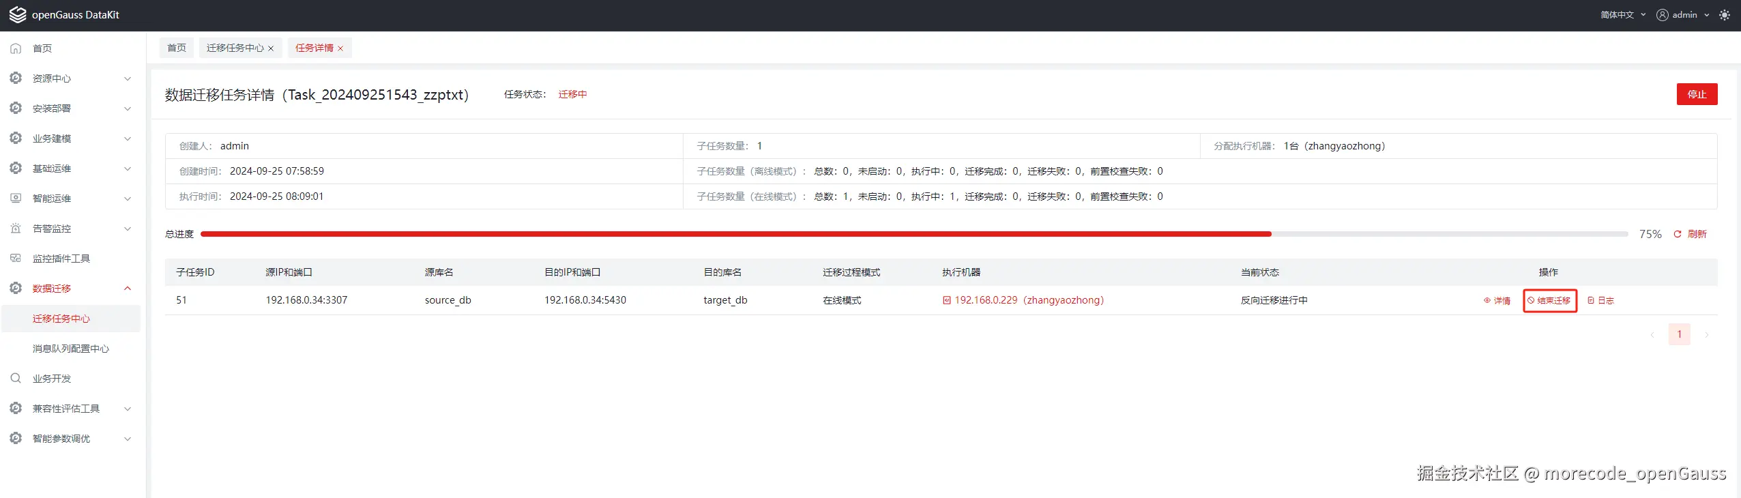The height and width of the screenshot is (498, 1741).
Task: Click the source_db cell
Action: 448,300
